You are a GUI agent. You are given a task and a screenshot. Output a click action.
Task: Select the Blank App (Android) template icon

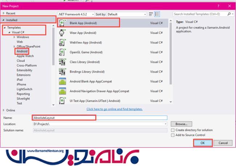(x=62, y=23)
